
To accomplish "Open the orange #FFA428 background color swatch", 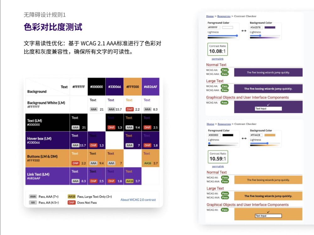I will (x=270, y=135).
